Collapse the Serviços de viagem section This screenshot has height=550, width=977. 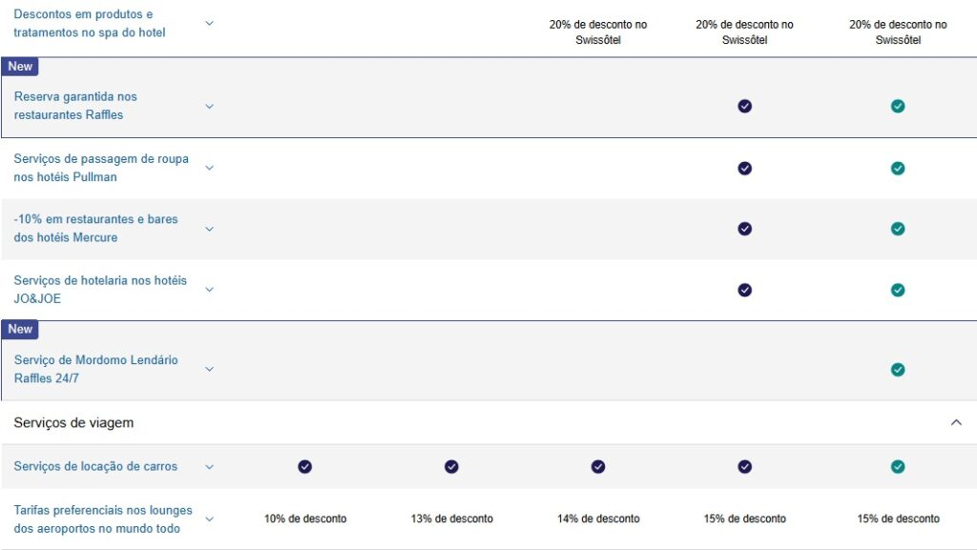tap(956, 422)
